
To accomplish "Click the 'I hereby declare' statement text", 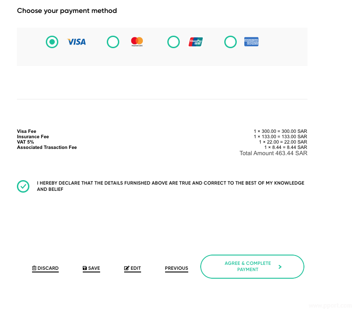I will (170, 186).
